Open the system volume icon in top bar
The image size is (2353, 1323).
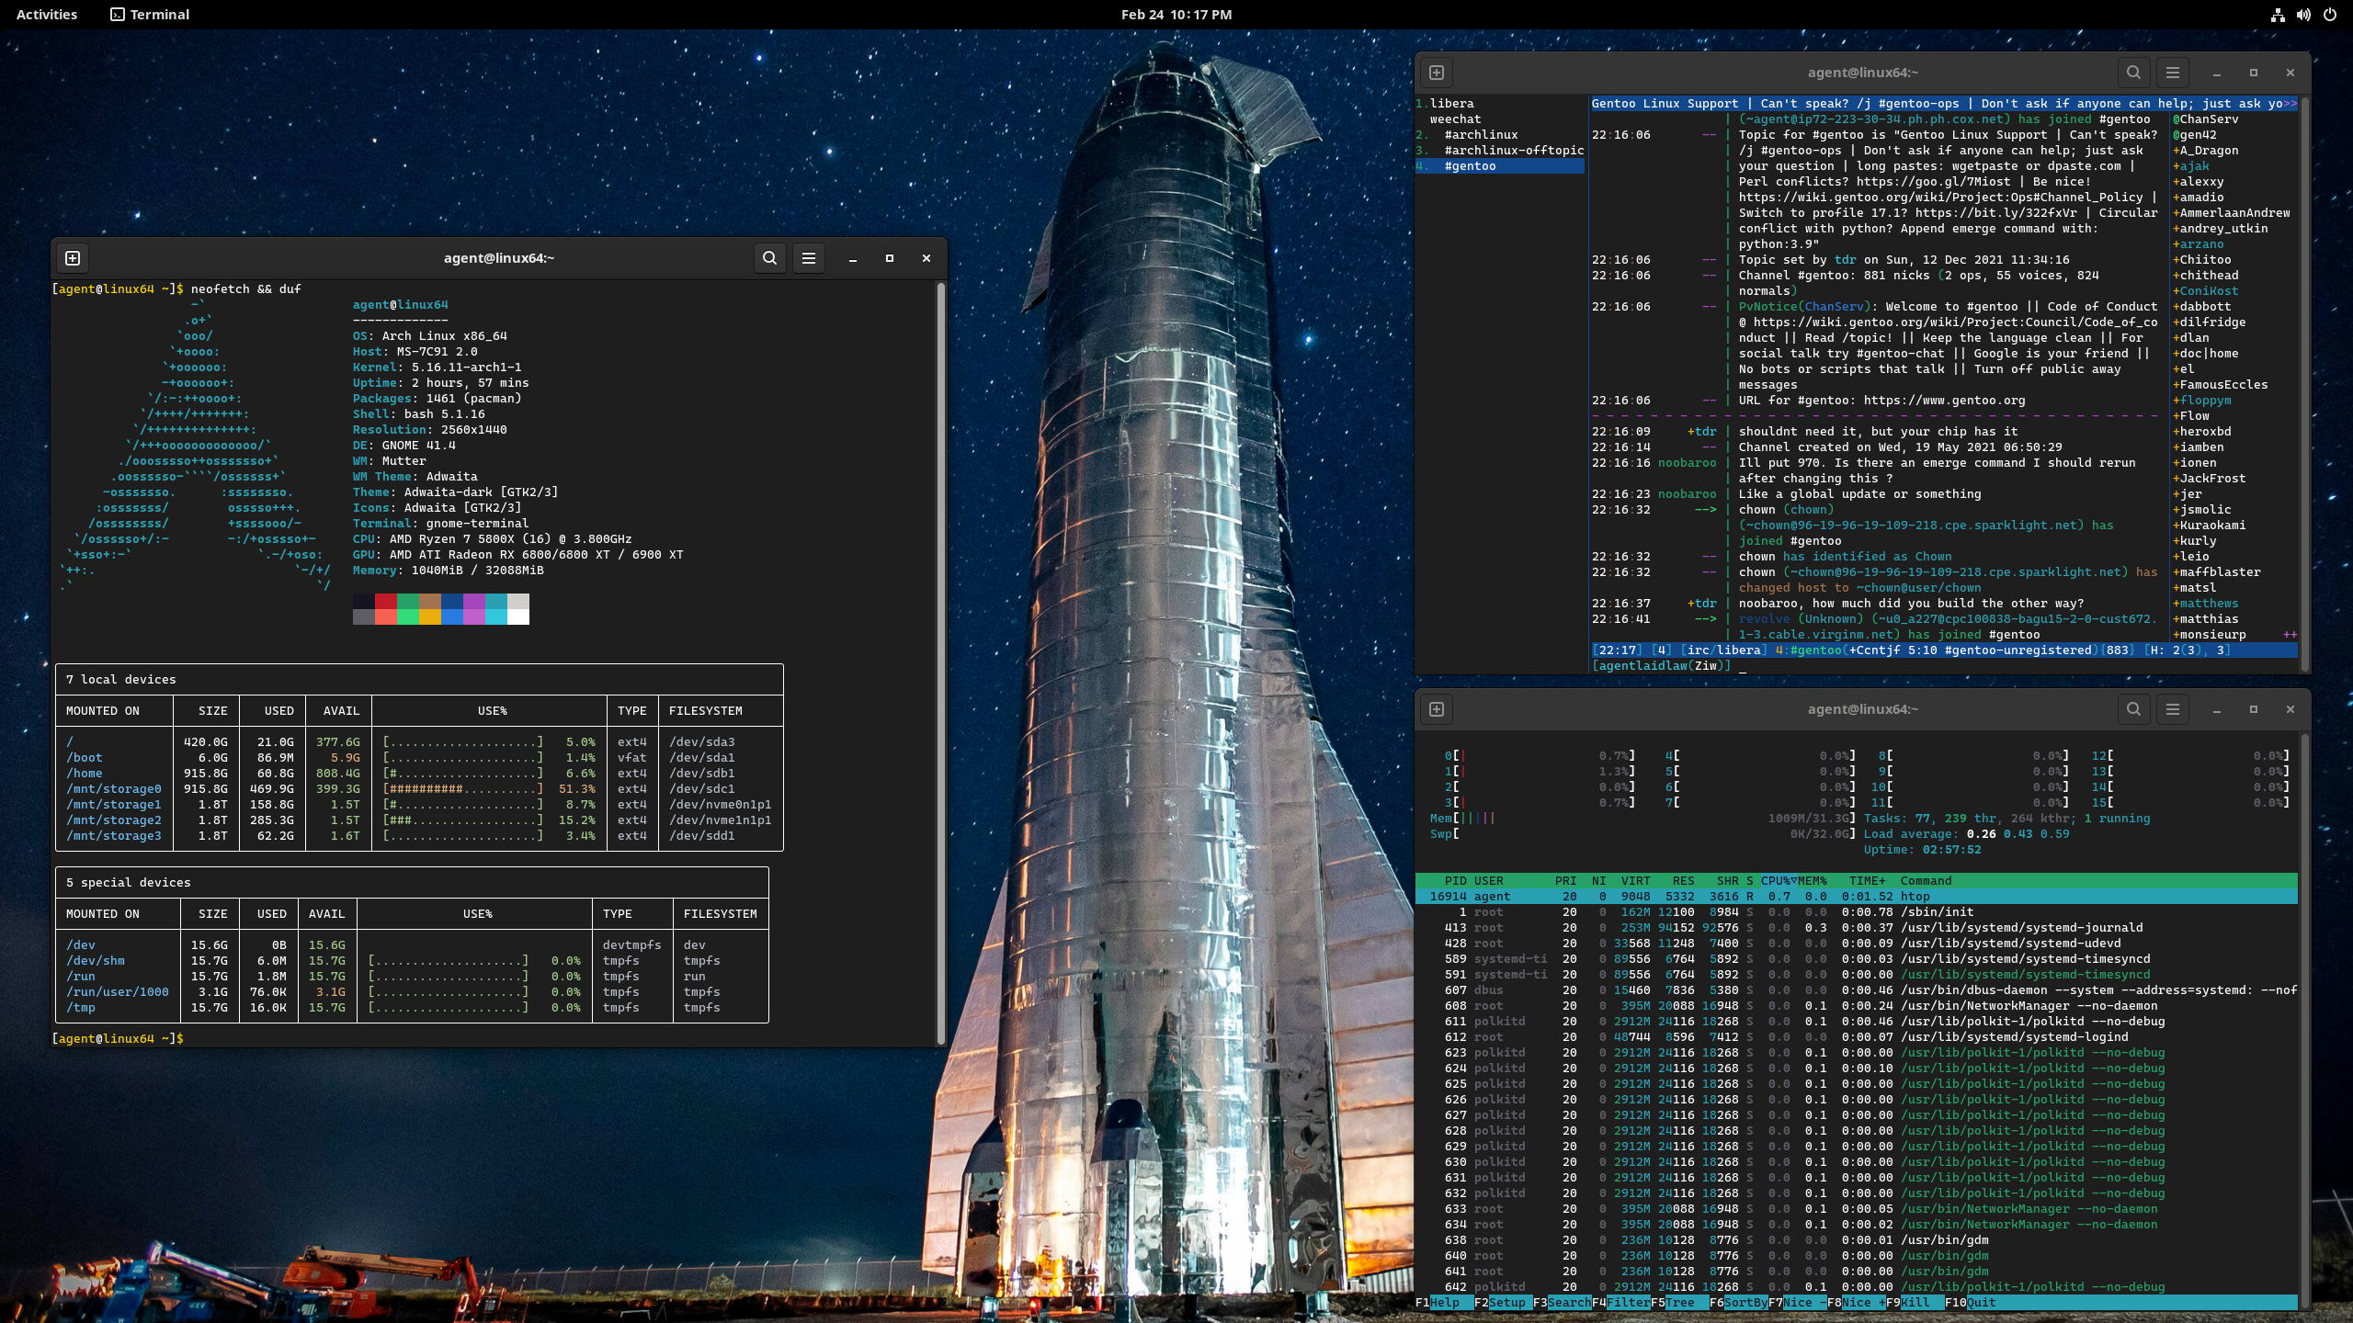click(x=2303, y=15)
